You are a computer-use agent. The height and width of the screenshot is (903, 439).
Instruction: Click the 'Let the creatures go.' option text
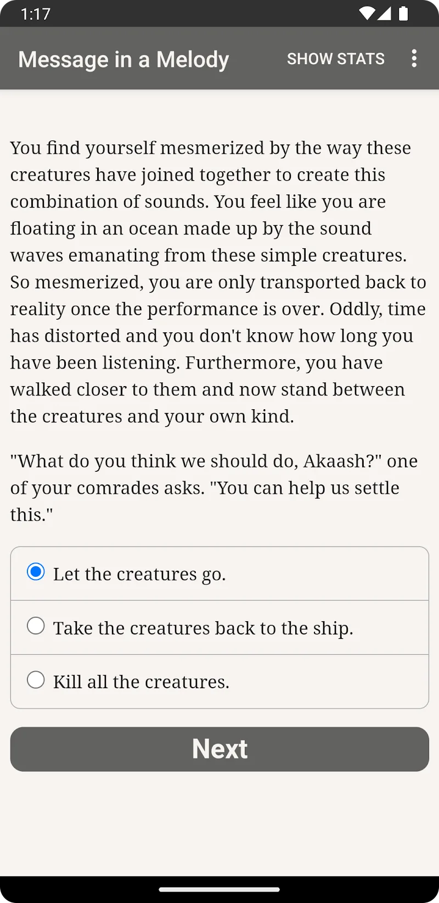click(139, 574)
